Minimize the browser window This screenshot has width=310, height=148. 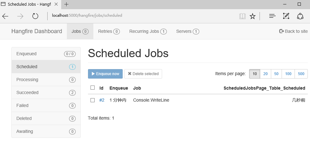coord(285,4)
